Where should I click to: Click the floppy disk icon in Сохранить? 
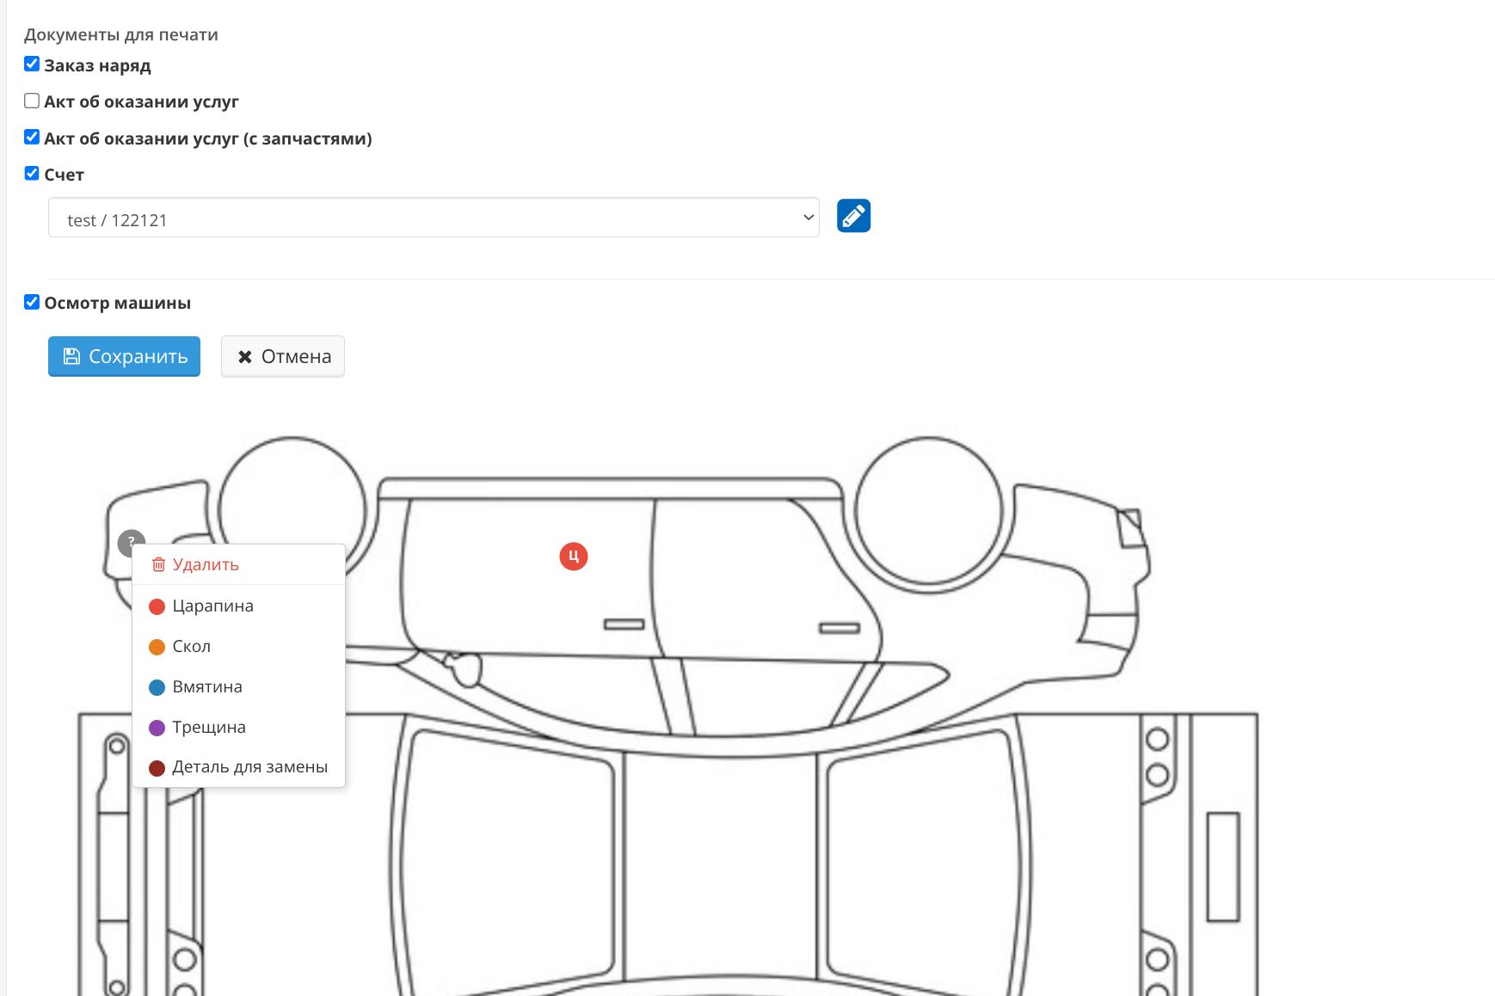tap(72, 356)
